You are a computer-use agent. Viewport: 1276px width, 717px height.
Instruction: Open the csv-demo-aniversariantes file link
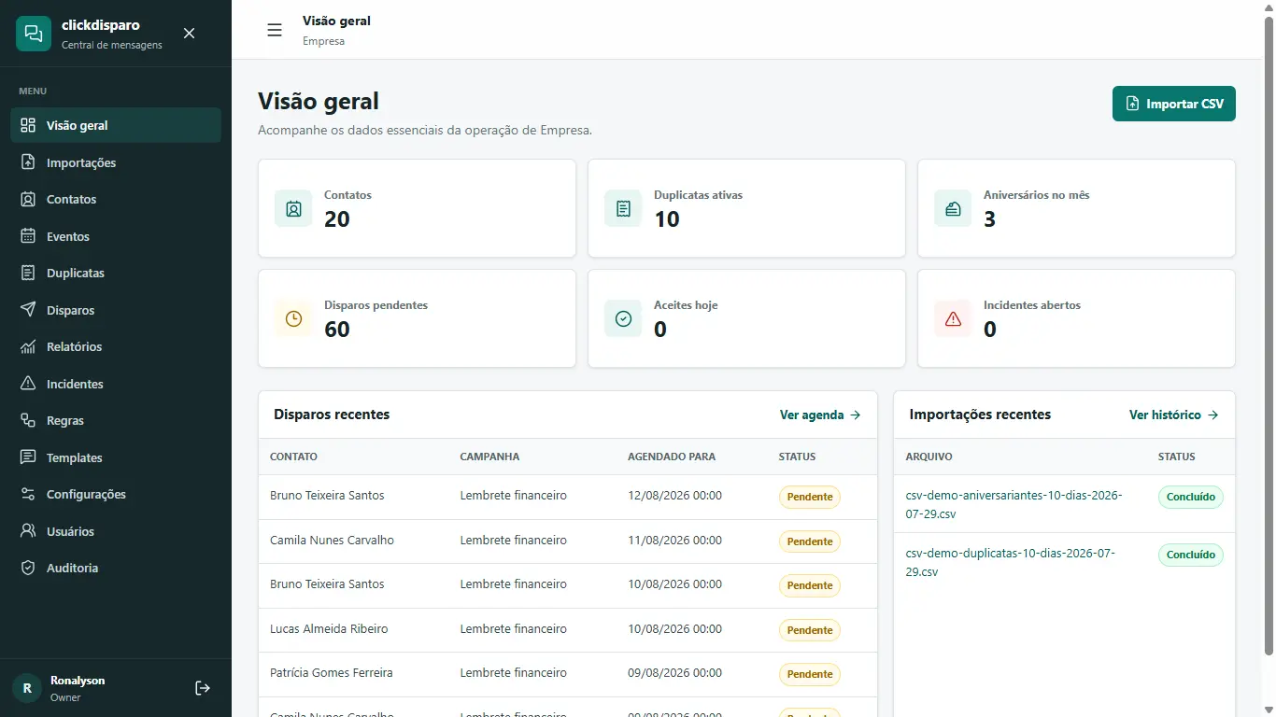(1014, 504)
